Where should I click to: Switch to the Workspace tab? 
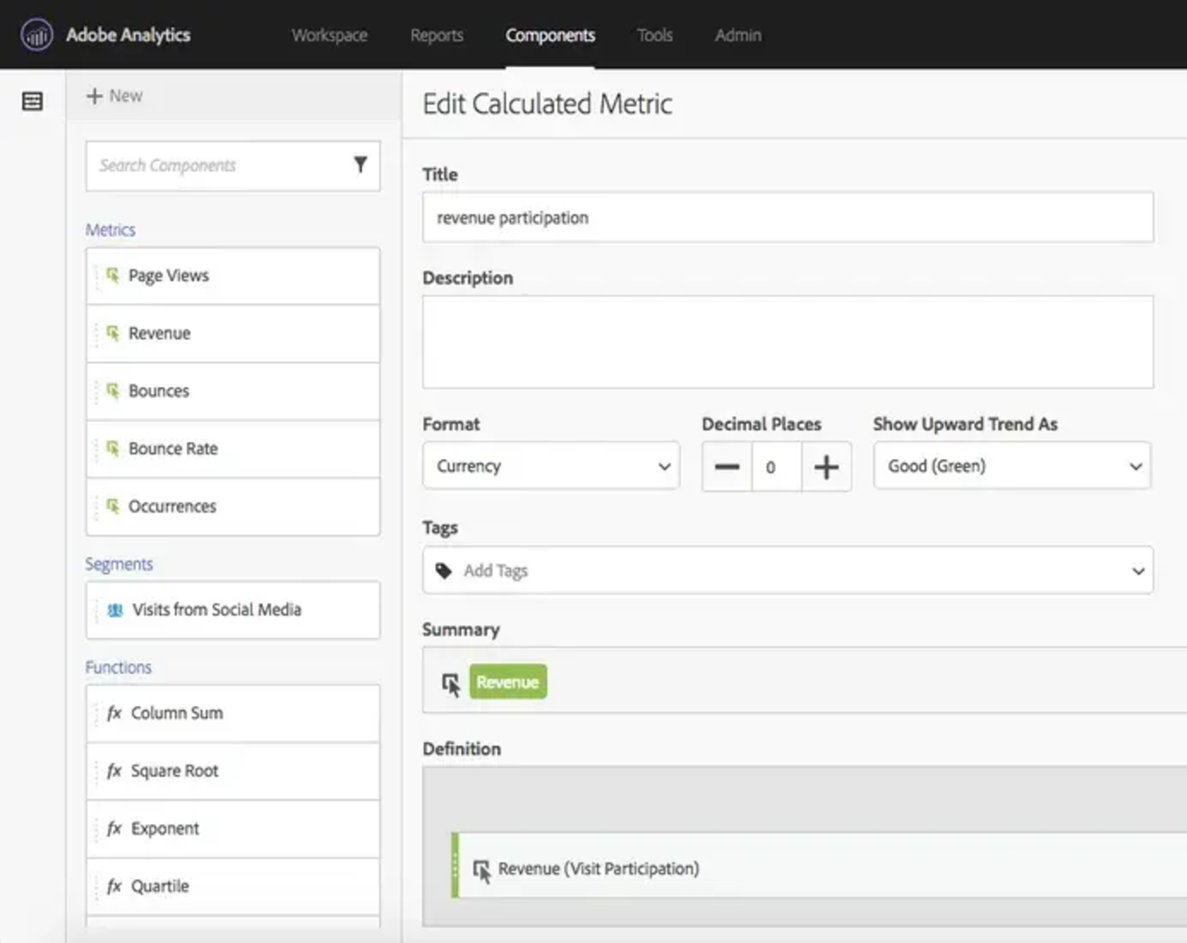tap(330, 35)
